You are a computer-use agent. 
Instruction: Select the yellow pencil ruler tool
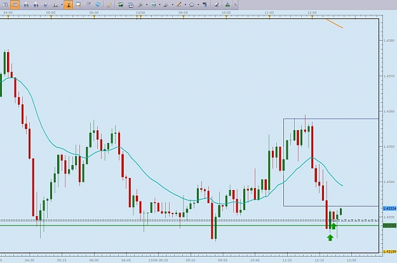[x=109, y=4]
